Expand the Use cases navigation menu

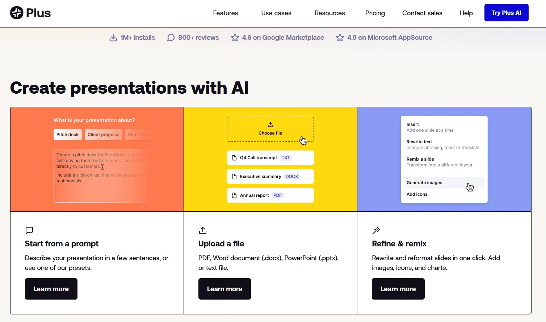coord(276,13)
